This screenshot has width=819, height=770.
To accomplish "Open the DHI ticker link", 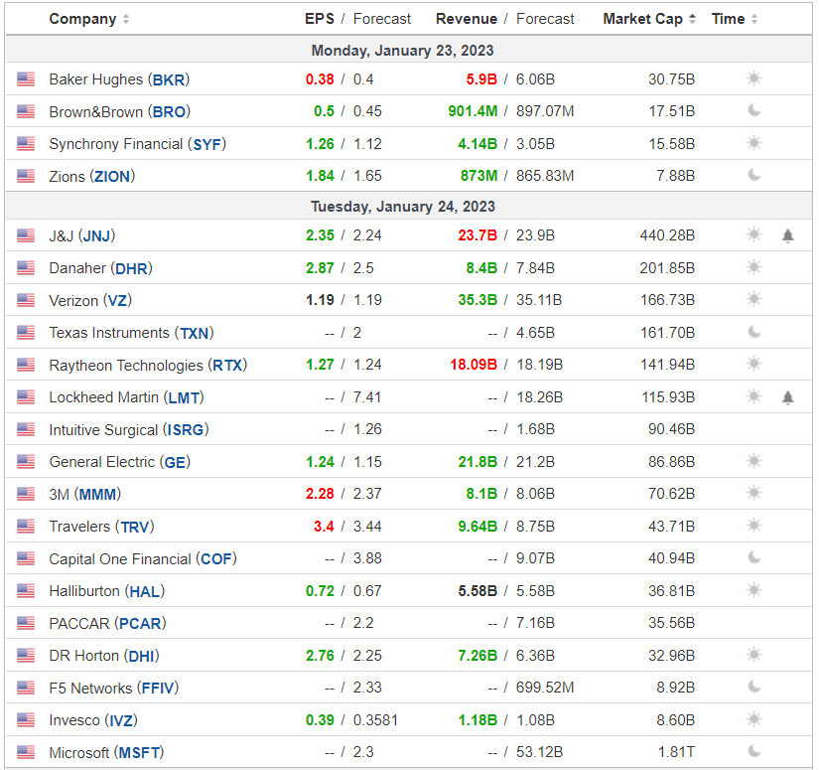I will (x=141, y=656).
